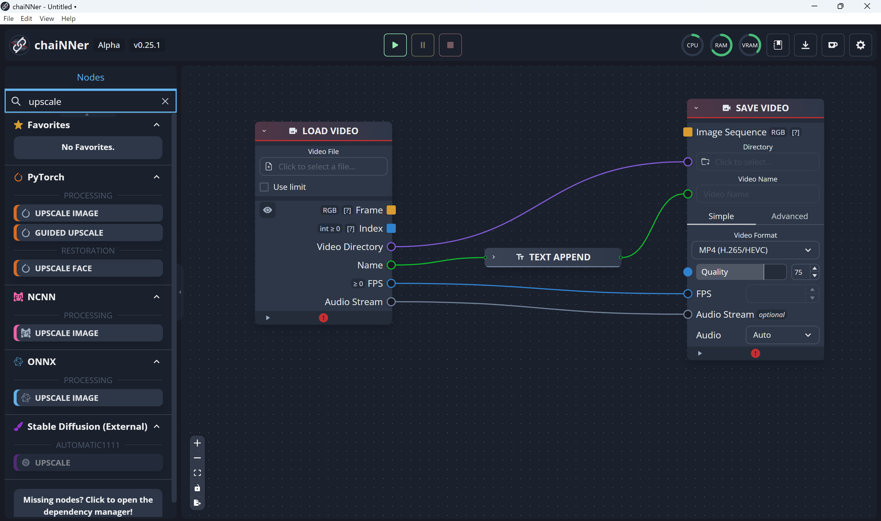Viewport: 881px width, 521px height.
Task: Stop the chain execution
Action: (450, 45)
